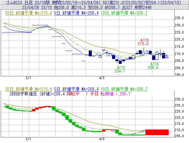This screenshot has height=143, width=189.
Task: Click the 4/10 204.1 low price label
Action: pyautogui.click(x=120, y=69)
